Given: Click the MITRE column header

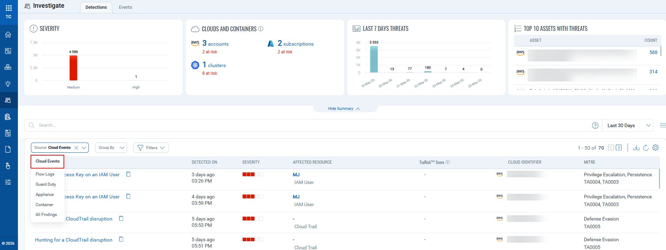Looking at the screenshot, I should tap(589, 162).
